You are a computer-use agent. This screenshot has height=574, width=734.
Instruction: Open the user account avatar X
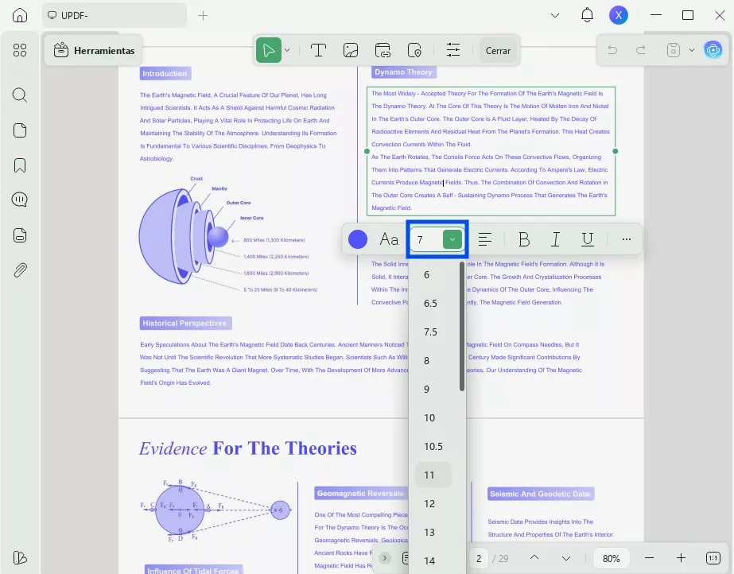coord(619,15)
